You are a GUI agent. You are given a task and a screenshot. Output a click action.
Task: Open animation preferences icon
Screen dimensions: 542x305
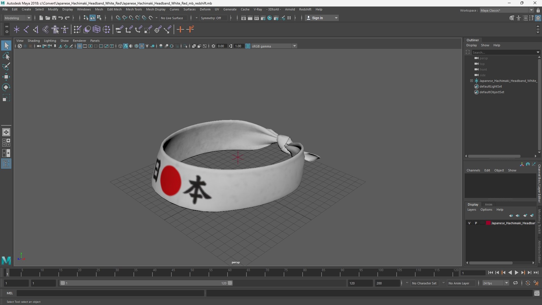point(536,283)
